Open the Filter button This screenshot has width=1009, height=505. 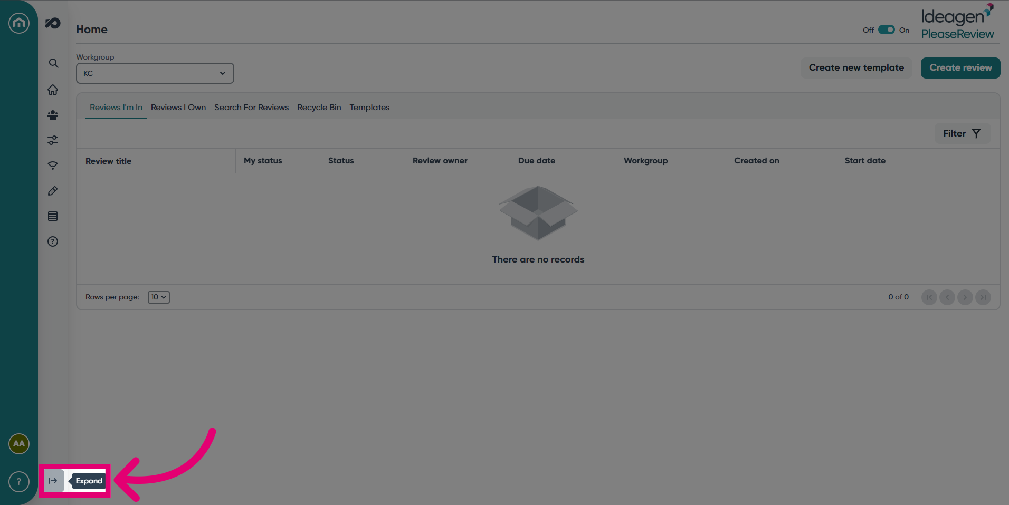coord(963,134)
